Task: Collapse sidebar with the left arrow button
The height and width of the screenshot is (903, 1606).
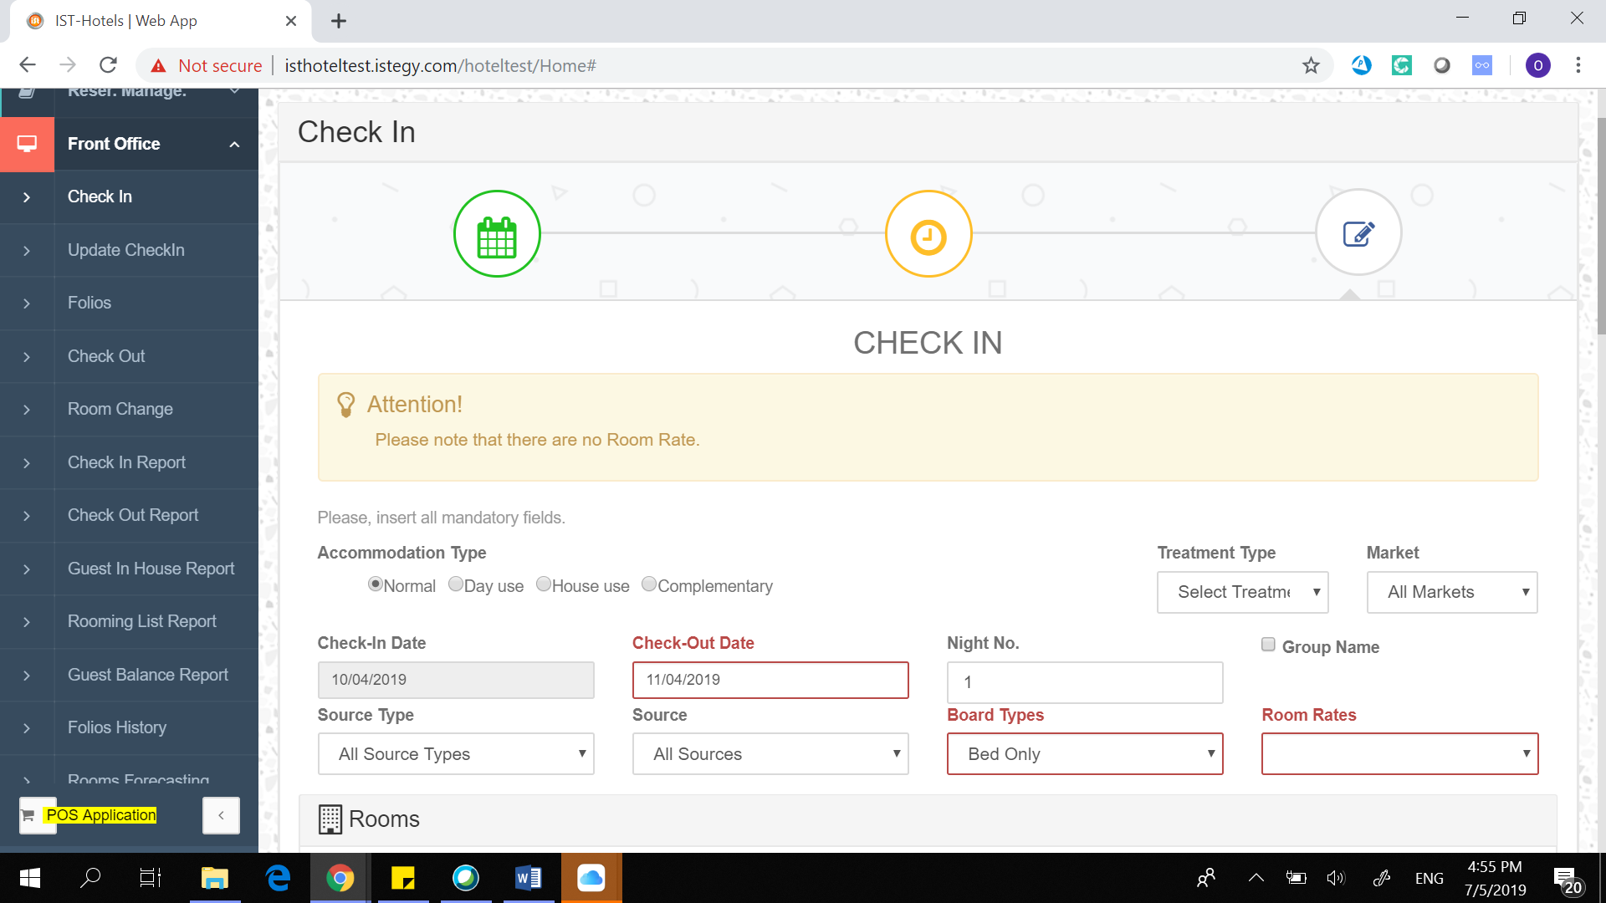Action: 221,815
